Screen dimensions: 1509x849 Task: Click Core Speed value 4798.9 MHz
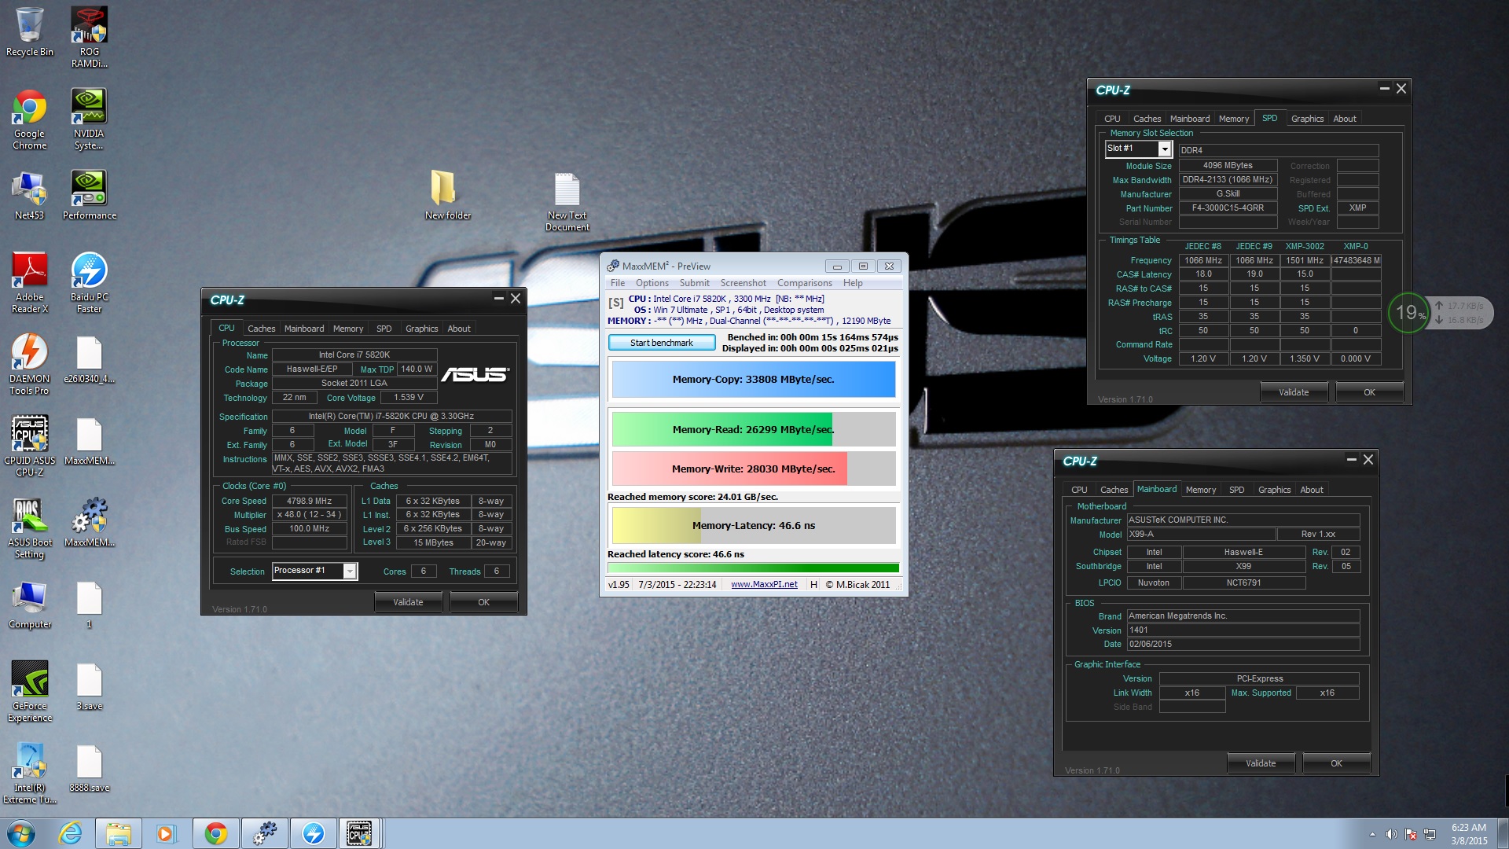(309, 501)
